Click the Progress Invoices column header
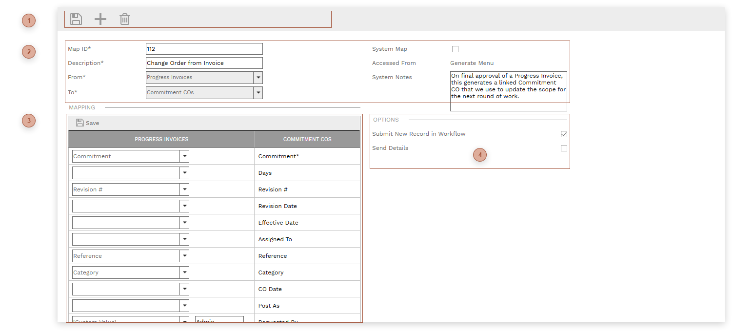Viewport: 734px width, 335px height. click(x=161, y=140)
